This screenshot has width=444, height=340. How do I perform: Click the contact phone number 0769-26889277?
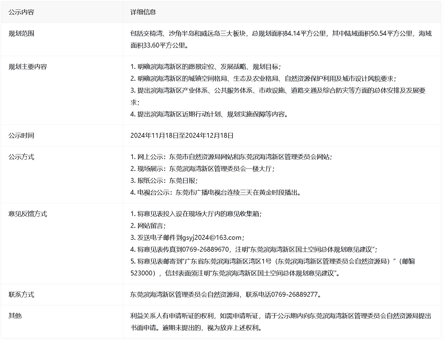pyautogui.click(x=294, y=295)
